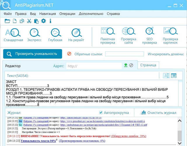This screenshot has width=187, height=146.
Task: Click the '1.2. Конституційно-правове регулювання' line
Action: click(x=86, y=101)
